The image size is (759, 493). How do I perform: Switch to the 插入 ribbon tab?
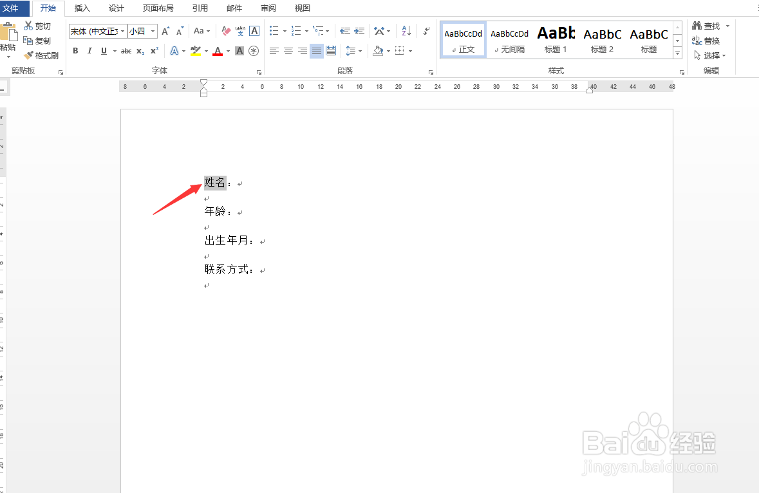pyautogui.click(x=82, y=8)
